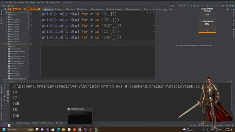Open the Run menu
235x132 pixels.
(x=38, y=3)
